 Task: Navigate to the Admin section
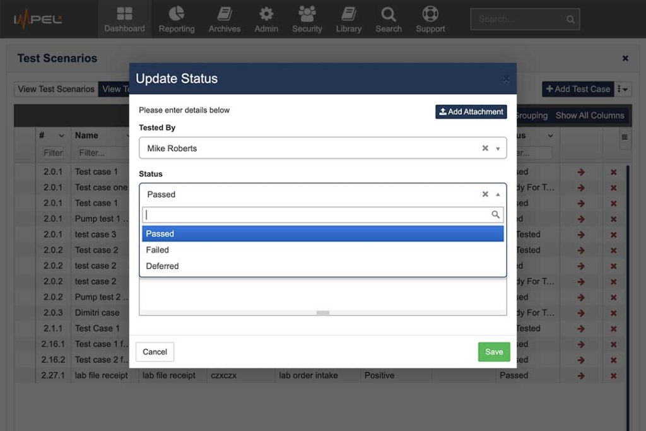click(x=266, y=19)
